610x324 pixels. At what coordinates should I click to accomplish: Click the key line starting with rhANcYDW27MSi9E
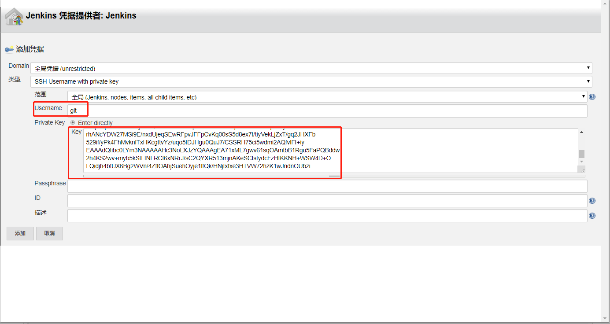(x=201, y=134)
